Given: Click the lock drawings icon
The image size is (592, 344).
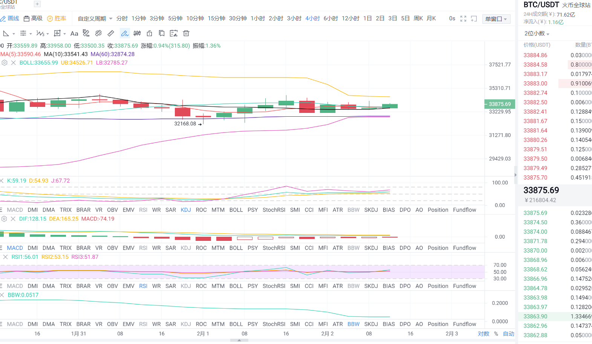Looking at the screenshot, I should 149,33.
